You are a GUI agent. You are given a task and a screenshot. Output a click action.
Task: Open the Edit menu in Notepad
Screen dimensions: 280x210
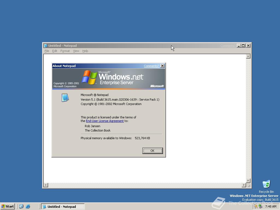click(55, 51)
